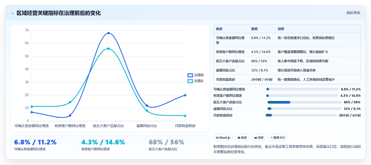Click the 治理前 point for 逾期回款占比
This screenshot has height=165, width=371.
[147, 105]
